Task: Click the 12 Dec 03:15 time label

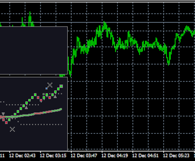Action: point(53,155)
